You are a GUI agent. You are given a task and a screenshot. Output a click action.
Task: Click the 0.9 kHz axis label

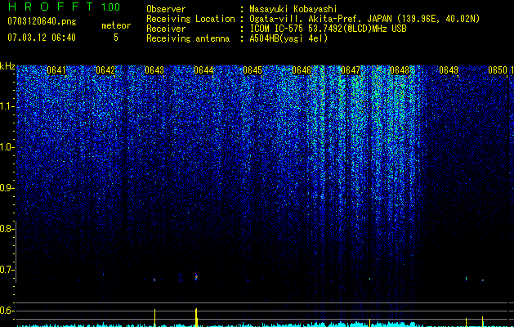(7, 188)
